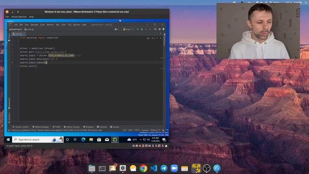This screenshot has width=309, height=174.
Task: Toggle the Structure side stripe button
Action: click(9, 117)
